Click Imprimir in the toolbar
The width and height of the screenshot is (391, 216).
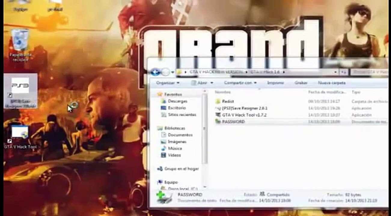[276, 83]
